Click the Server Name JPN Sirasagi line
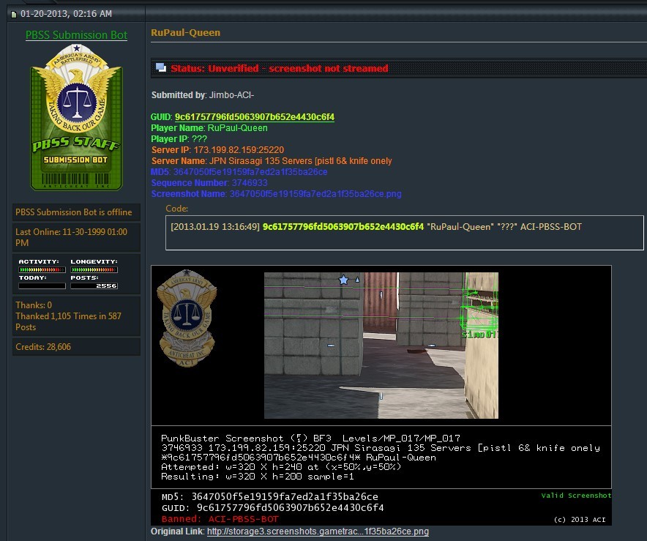This screenshot has width=647, height=541. (272, 161)
